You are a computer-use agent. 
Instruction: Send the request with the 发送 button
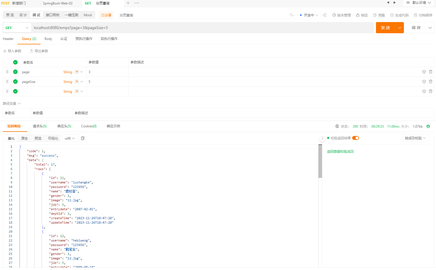[x=385, y=28]
